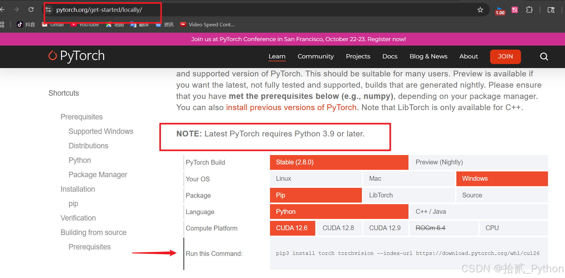Go forward with the browser forward arrow
Screen dimensions: 565x278
click(x=16, y=10)
